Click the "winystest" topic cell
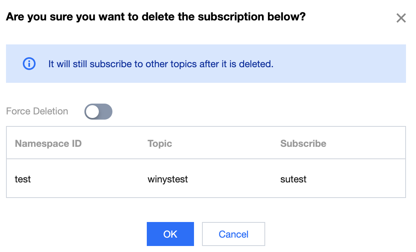 168,179
